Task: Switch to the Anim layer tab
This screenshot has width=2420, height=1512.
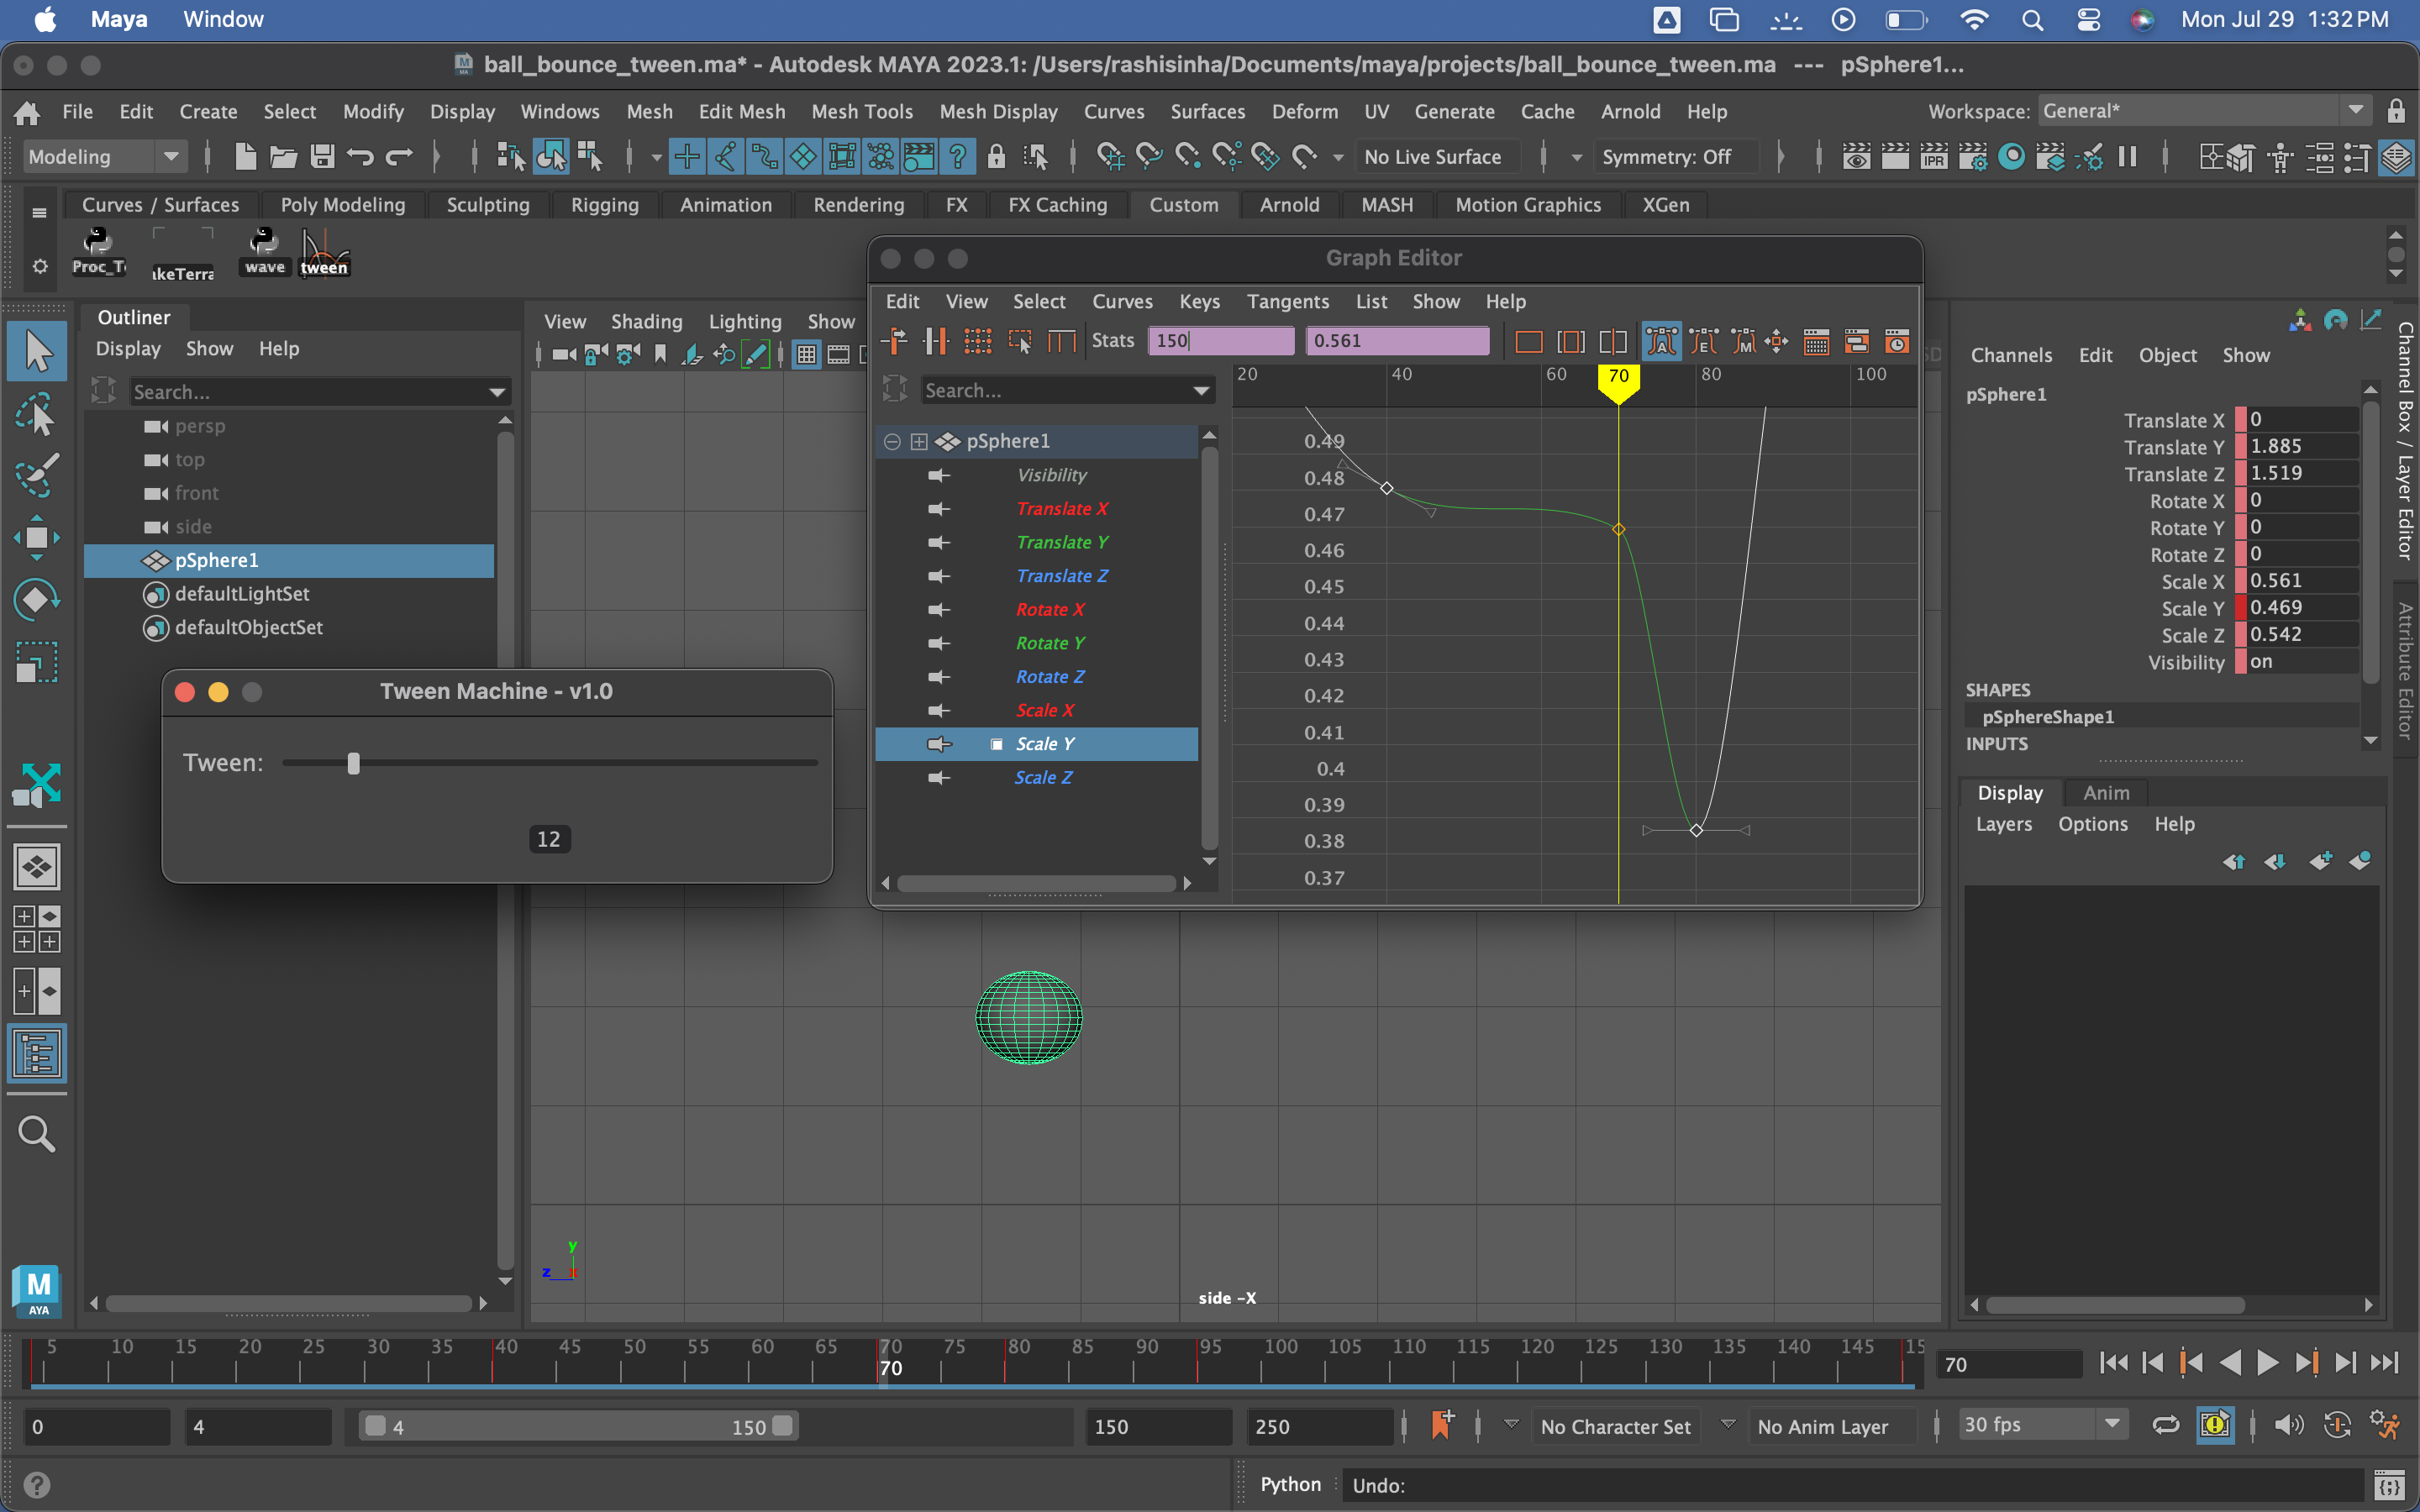Action: (x=2106, y=792)
